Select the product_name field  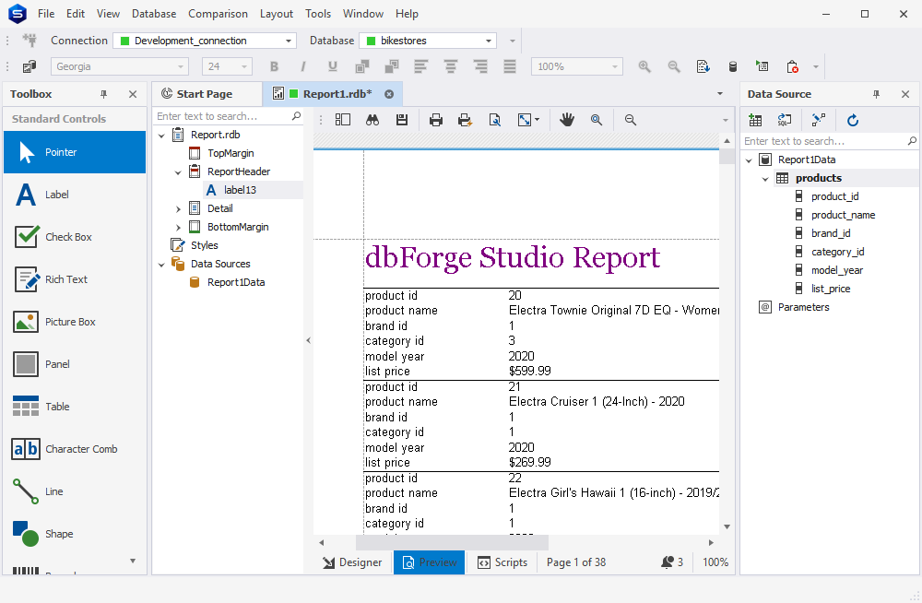pos(843,216)
